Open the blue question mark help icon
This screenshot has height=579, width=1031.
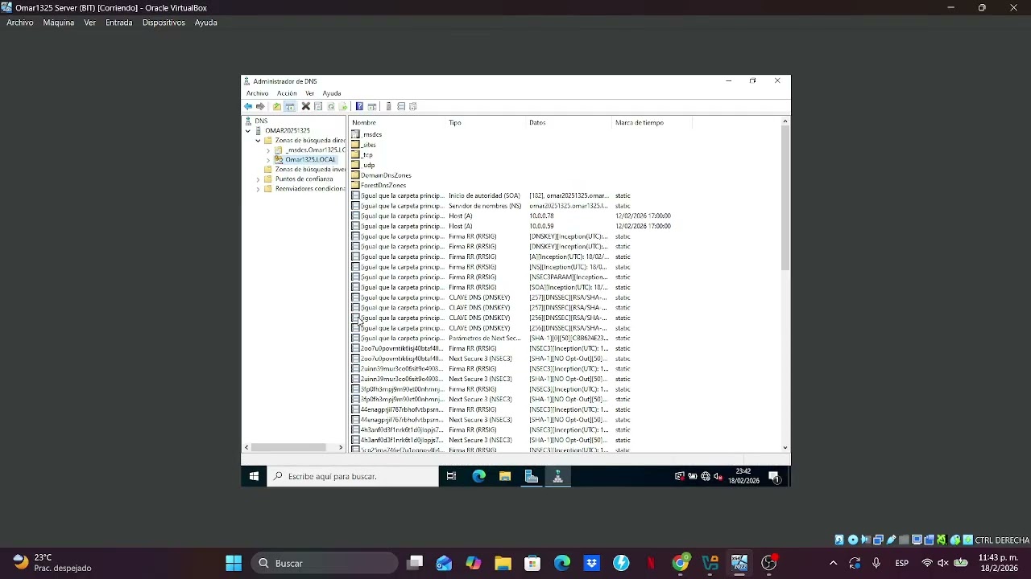[359, 107]
